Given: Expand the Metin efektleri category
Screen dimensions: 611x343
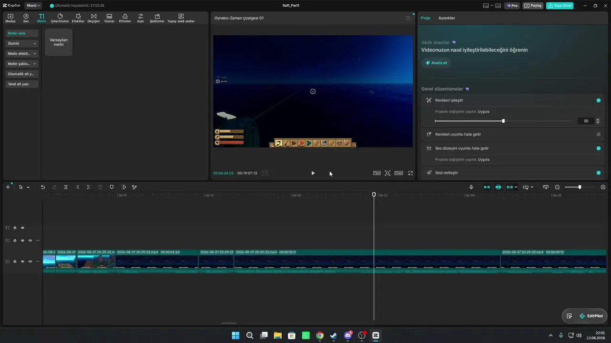Looking at the screenshot, I should pyautogui.click(x=22, y=54).
